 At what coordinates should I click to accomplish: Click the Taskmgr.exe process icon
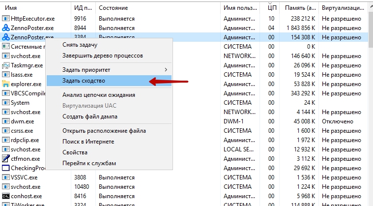pos(6,65)
